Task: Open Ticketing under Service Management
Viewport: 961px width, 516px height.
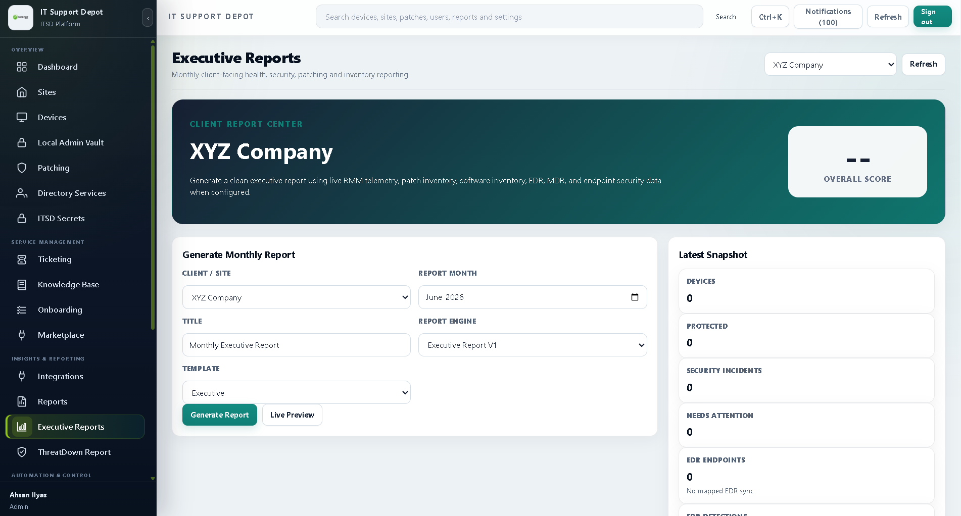Action: pos(75,260)
